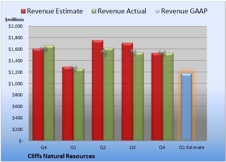This screenshot has width=226, height=162.
Task: Click the GAAP sphere marker above Q1
Action: 73,68
